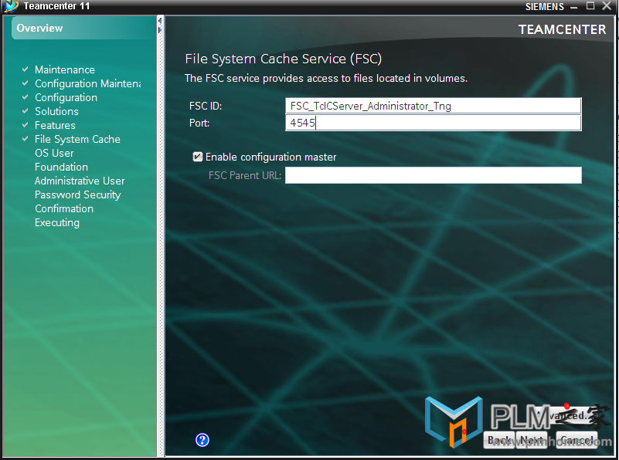This screenshot has height=460, width=619.
Task: Click the Confirmation step
Action: 64,208
